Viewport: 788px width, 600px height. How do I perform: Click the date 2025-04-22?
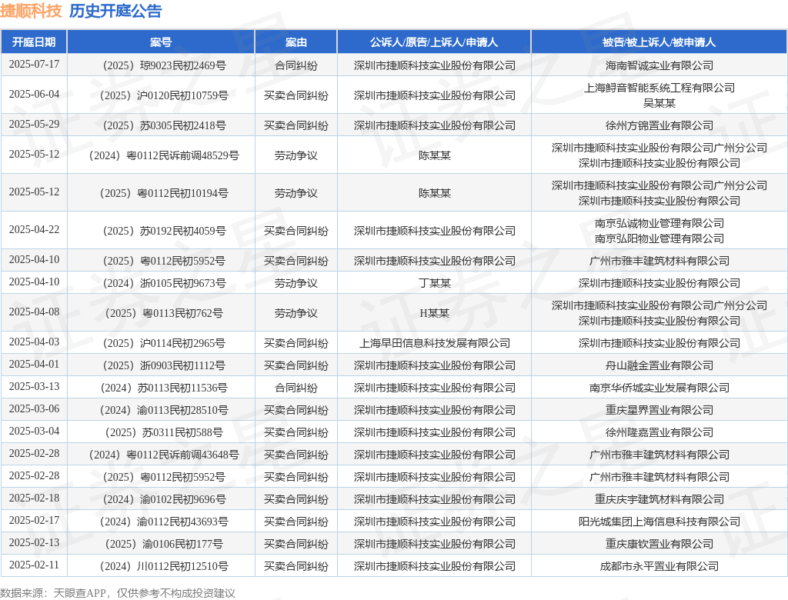[34, 230]
